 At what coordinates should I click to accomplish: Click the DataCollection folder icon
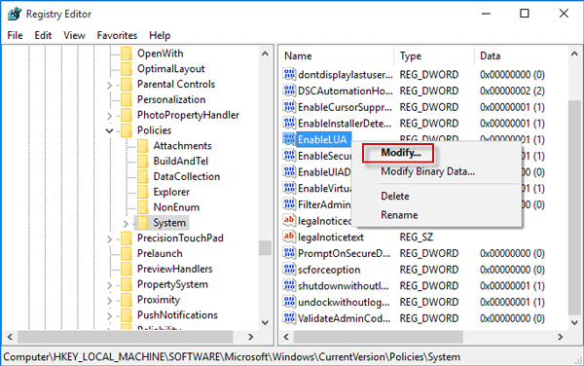(x=143, y=176)
